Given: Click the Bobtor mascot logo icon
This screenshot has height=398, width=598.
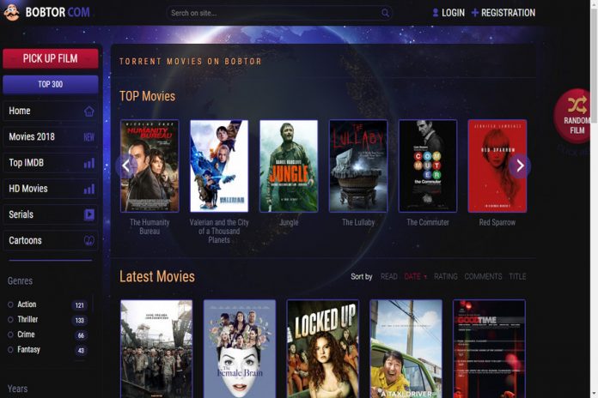Looking at the screenshot, I should (12, 12).
